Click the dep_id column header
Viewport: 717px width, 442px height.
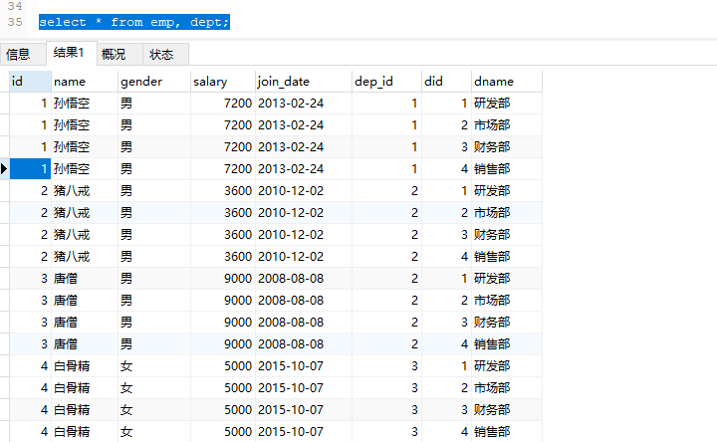[x=386, y=81]
